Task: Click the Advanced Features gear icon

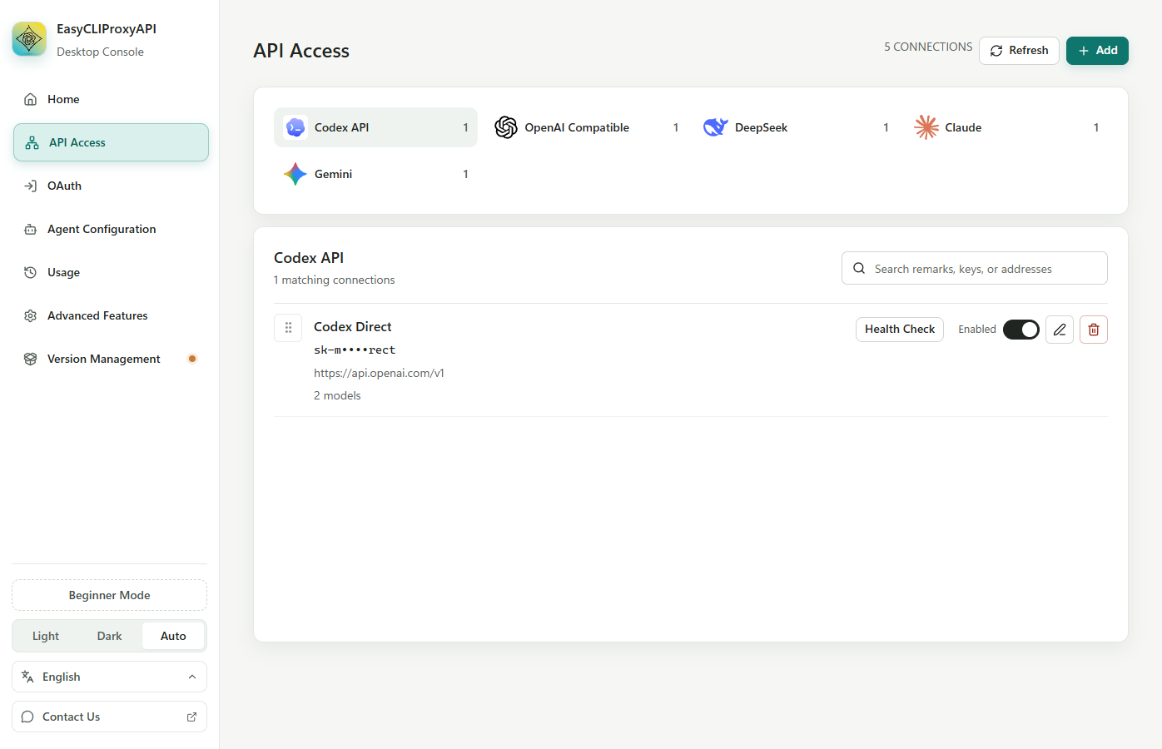Action: (31, 315)
